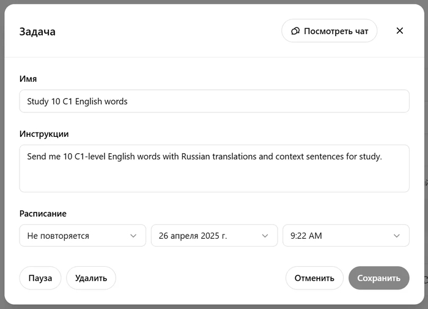The height and width of the screenshot is (309, 428).
Task: Click the Расписание section label
Action: [x=43, y=214]
